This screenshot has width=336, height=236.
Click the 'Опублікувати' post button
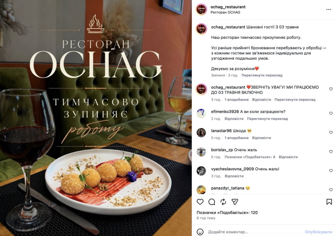click(x=318, y=232)
